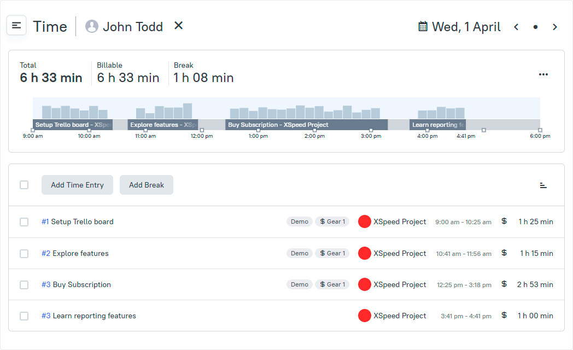Toggle billable dollar icon on Setup Trello board

point(504,221)
